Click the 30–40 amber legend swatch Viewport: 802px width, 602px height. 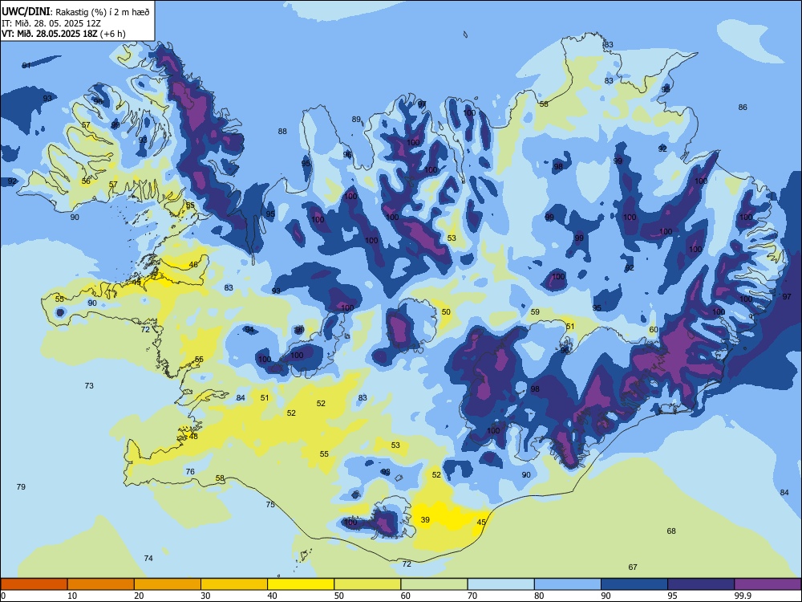(x=234, y=584)
